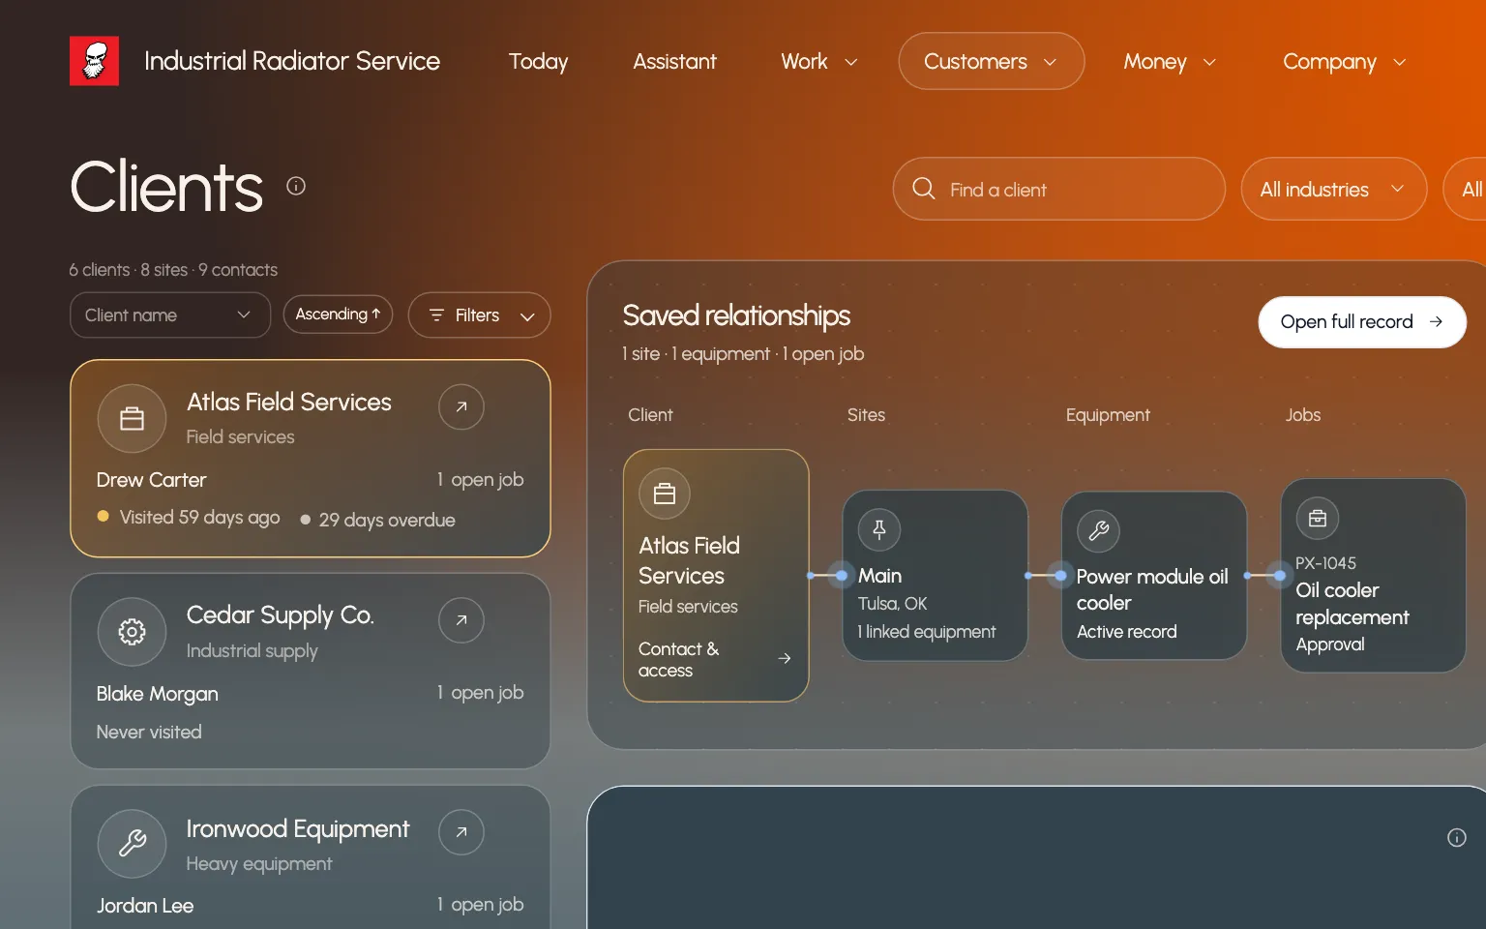Viewport: 1486px width, 929px height.
Task: Click the Jordan Lee contact name
Action: pyautogui.click(x=145, y=906)
